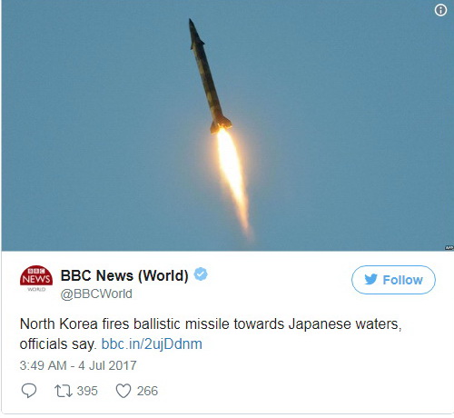The height and width of the screenshot is (418, 454).
Task: Open the bbc.in/2ujDdnm link
Action: [152, 344]
